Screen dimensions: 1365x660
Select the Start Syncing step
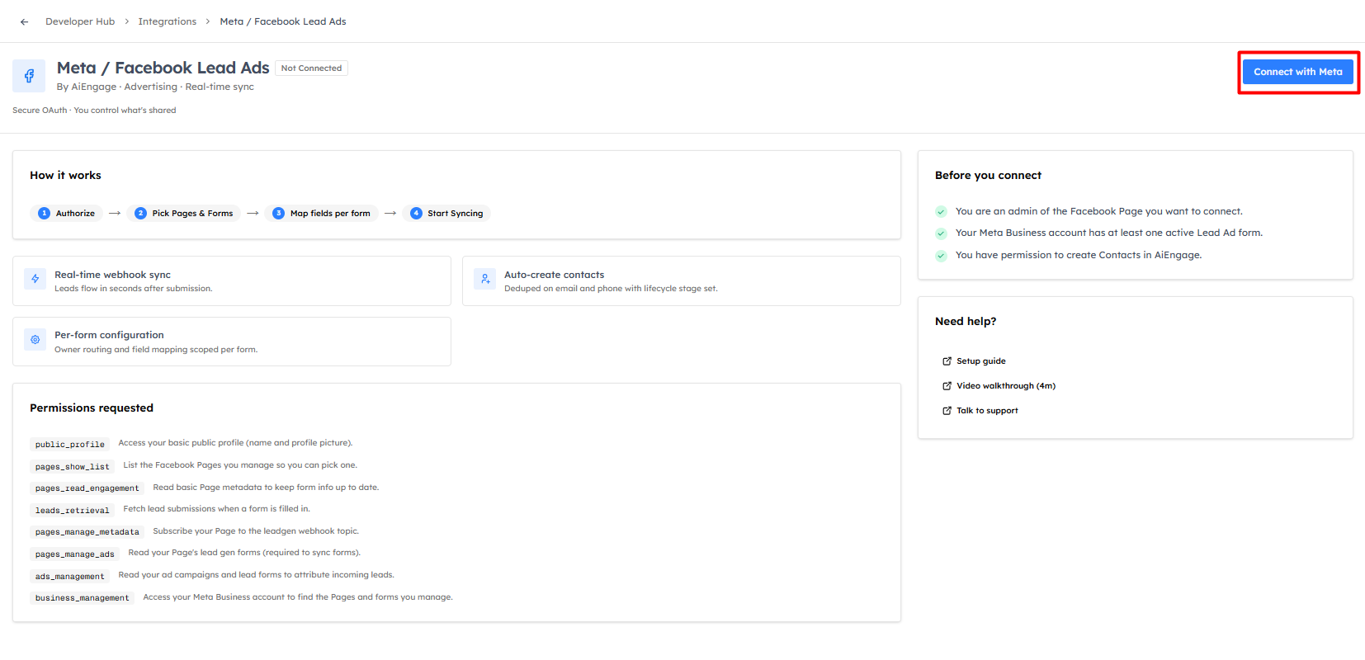[446, 213]
